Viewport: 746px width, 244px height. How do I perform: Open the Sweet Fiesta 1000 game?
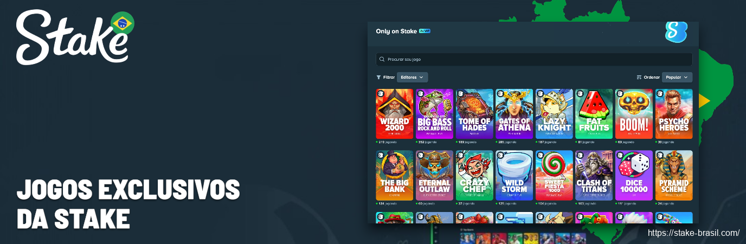point(554,175)
